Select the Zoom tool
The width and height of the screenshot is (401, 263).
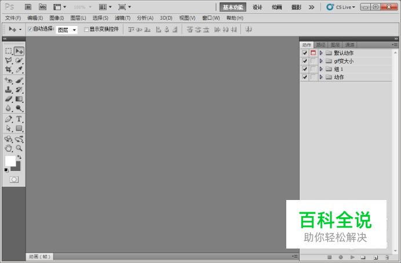coord(19,148)
